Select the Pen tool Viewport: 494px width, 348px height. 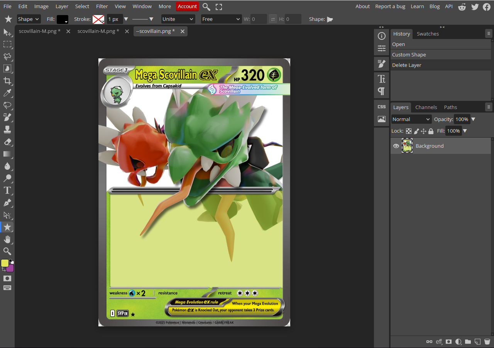[x=7, y=203]
